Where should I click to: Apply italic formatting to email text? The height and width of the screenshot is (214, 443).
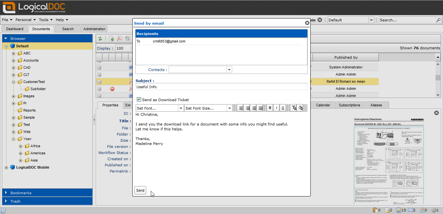point(276,108)
